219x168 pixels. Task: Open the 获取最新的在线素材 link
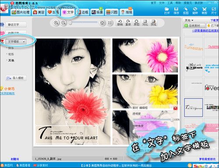[x=205, y=31]
